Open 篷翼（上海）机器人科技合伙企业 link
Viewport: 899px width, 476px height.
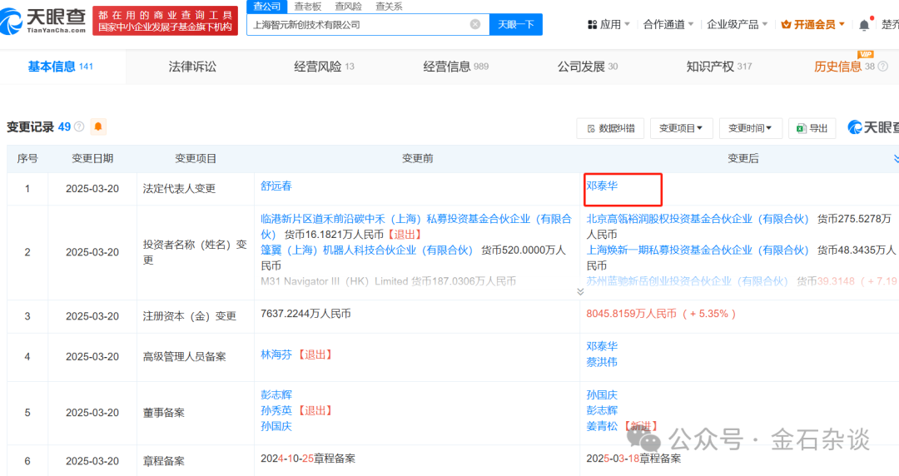(x=366, y=250)
